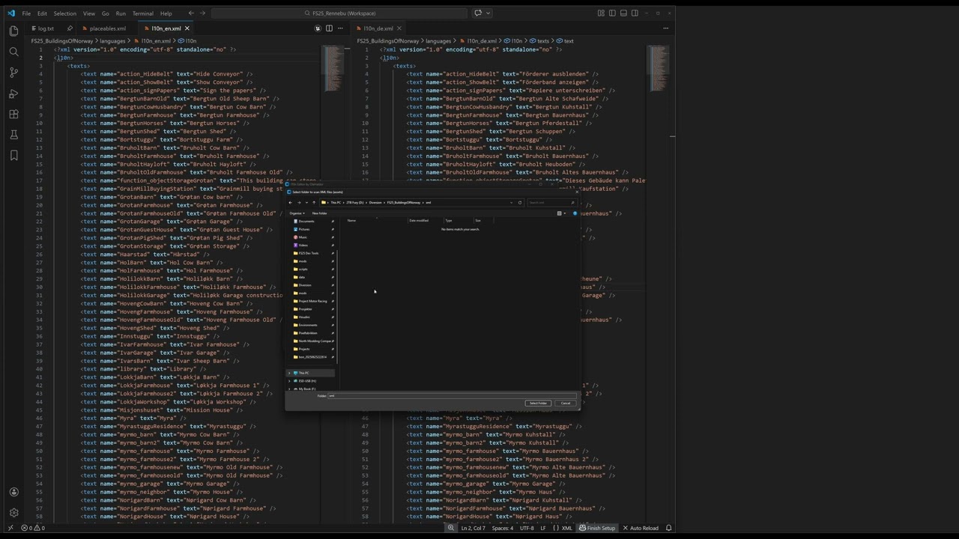Toggle the Panel layout icon
Viewport: 959px width, 539px height.
click(x=623, y=13)
